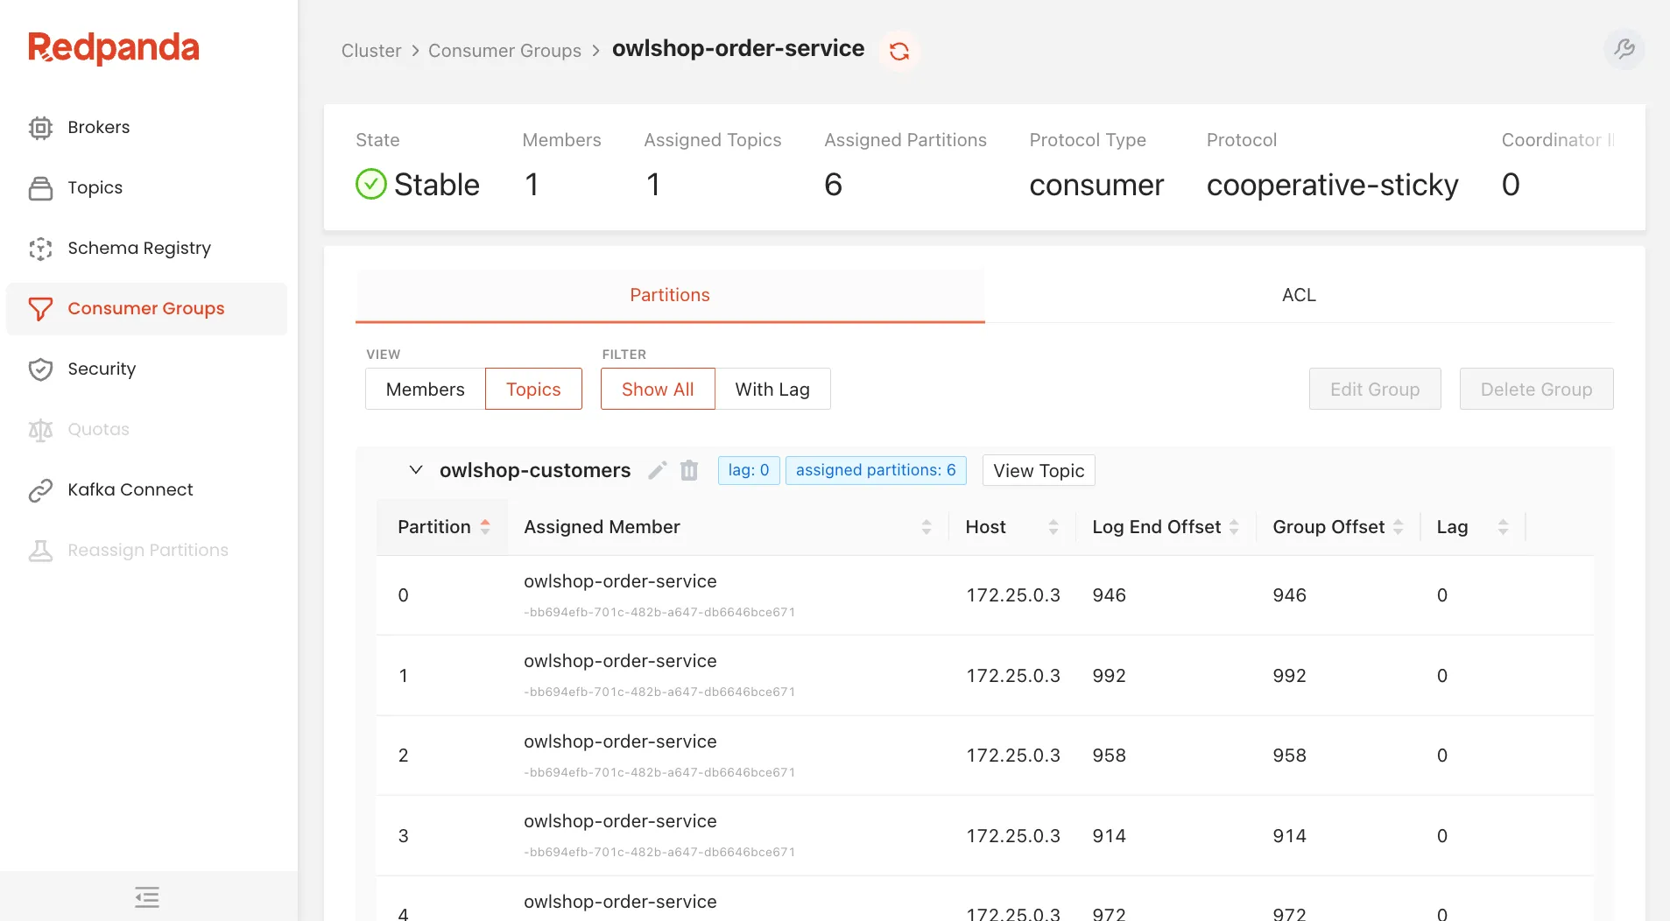The image size is (1670, 921).
Task: Click the assigned partitions: 6 tag
Action: click(876, 471)
